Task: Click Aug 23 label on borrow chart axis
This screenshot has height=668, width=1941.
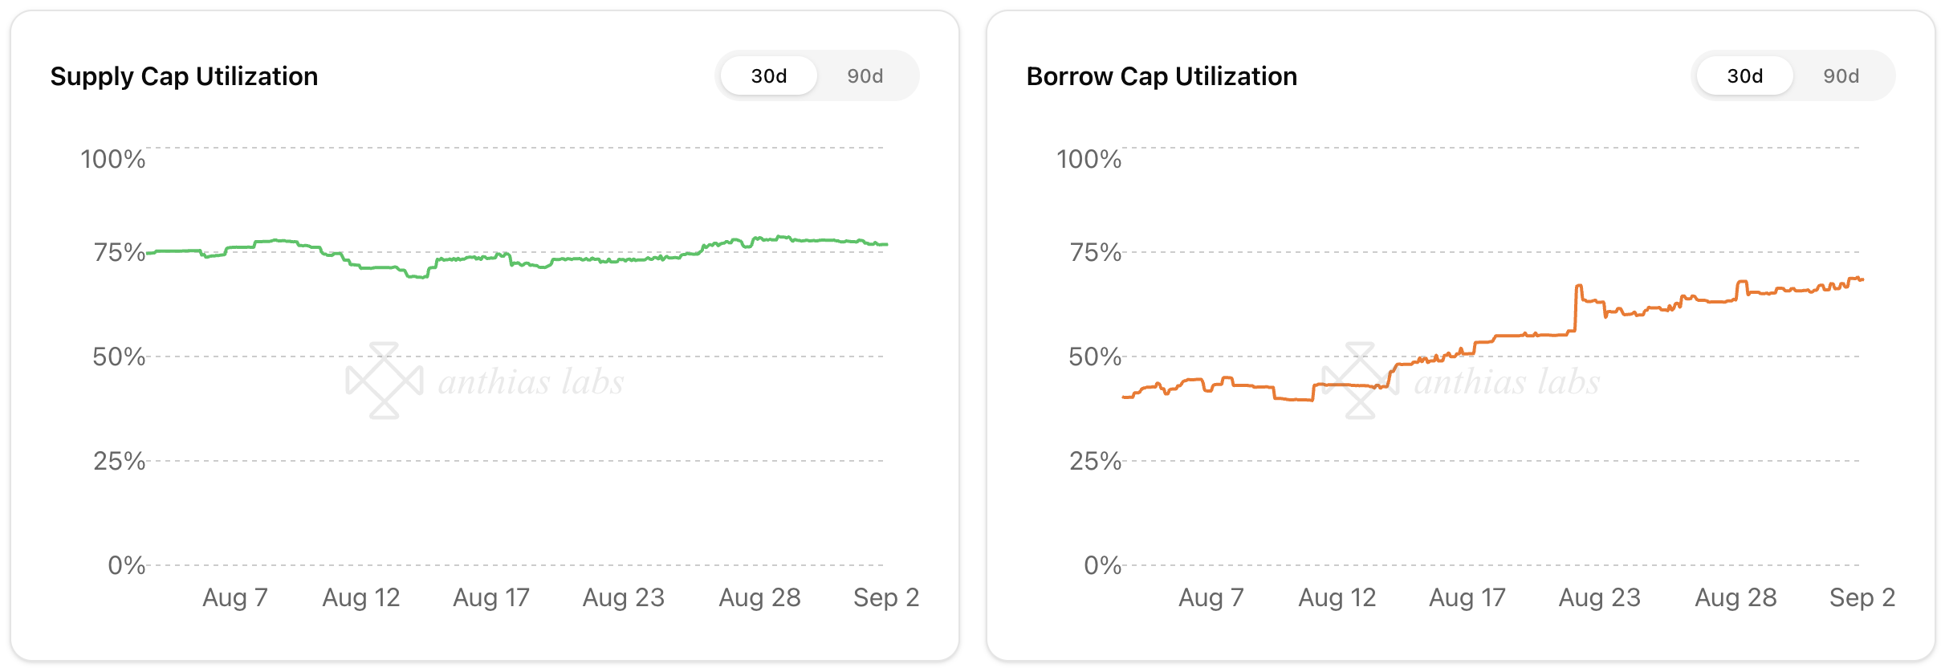Action: 1599,597
